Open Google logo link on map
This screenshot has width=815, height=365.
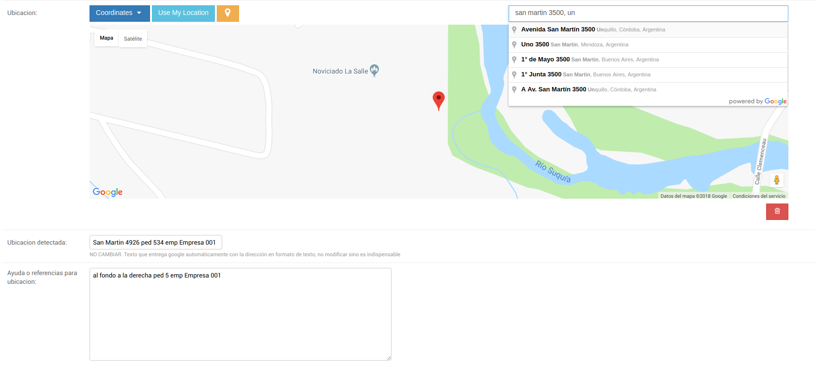[107, 192]
